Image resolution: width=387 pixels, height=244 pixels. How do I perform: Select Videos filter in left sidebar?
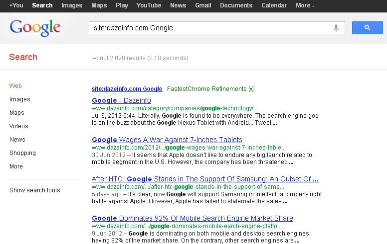(x=19, y=126)
